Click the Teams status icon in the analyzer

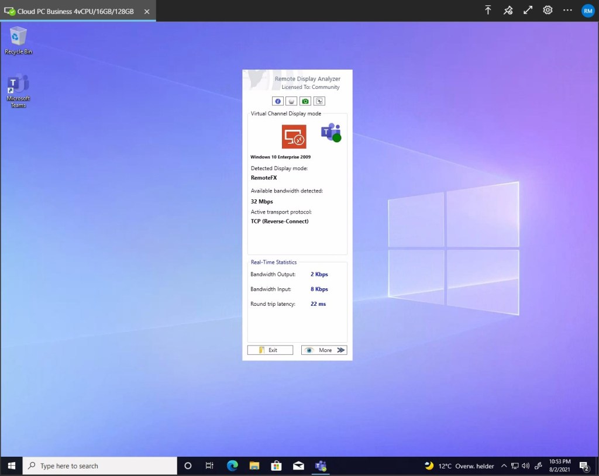point(331,133)
